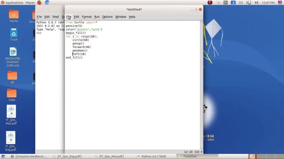Select the 'all' folder on desktop
Image resolution: width=284 pixels, height=159 pixels.
[12, 77]
